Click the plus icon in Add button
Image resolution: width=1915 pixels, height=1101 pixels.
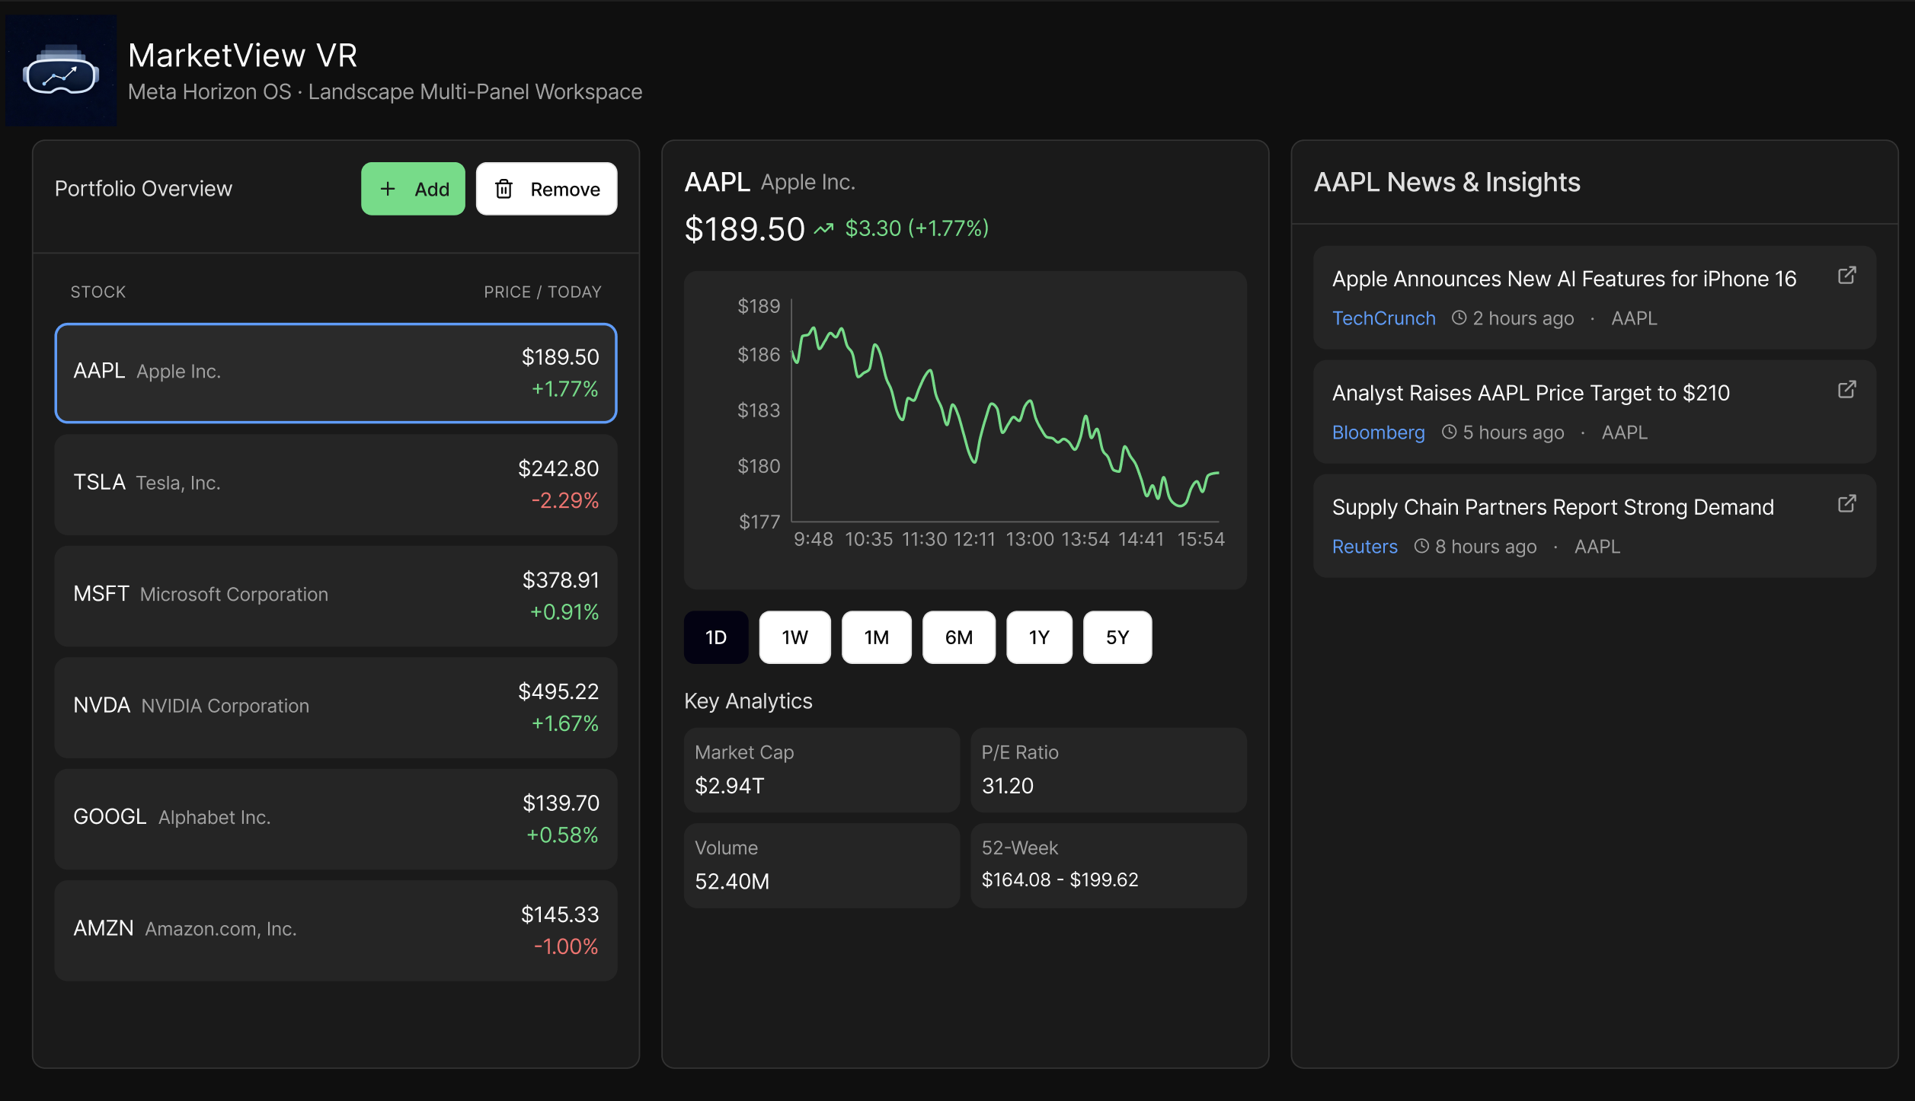[388, 189]
